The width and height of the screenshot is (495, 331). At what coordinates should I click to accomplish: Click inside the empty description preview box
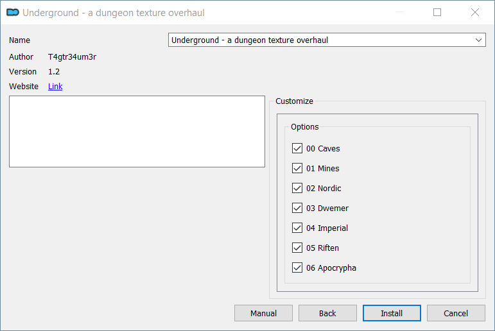[137, 132]
